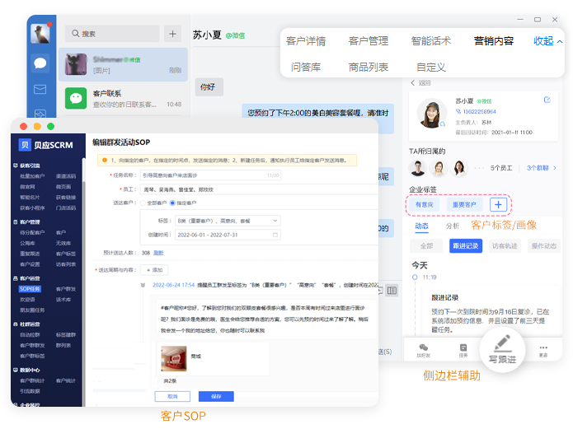Viewport: 573px width, 429px height.
Task: Open 客户统计 in the SCRM sidebar
Action: (66, 380)
